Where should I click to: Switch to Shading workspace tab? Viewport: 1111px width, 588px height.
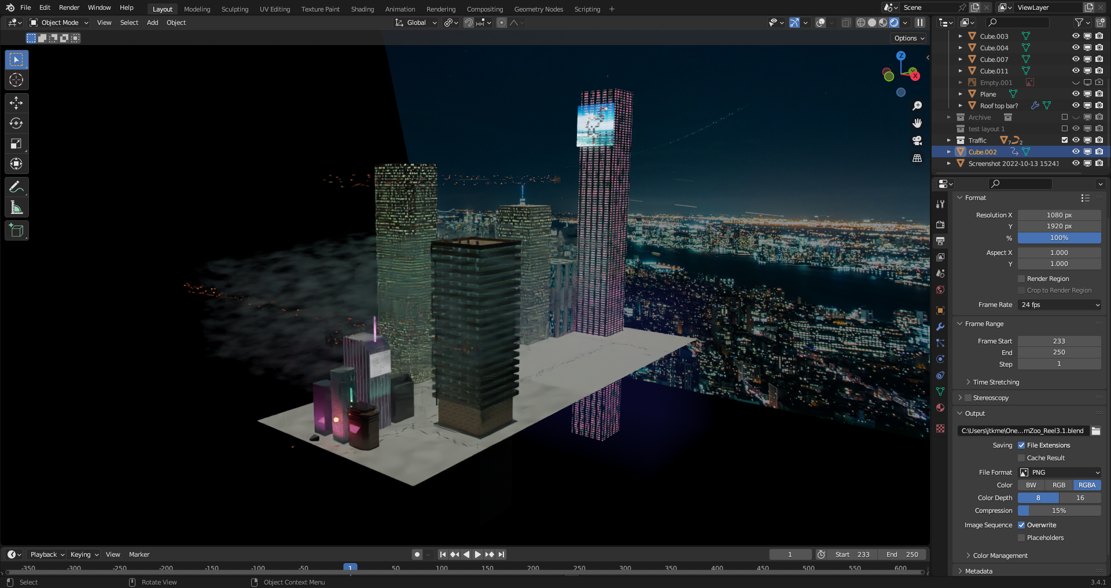coord(362,9)
